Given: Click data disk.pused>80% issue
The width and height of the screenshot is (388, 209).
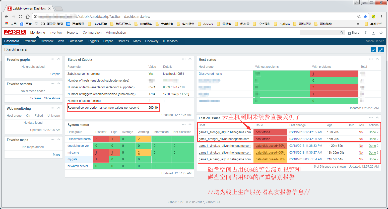Looking at the screenshot, I should point(270,146).
